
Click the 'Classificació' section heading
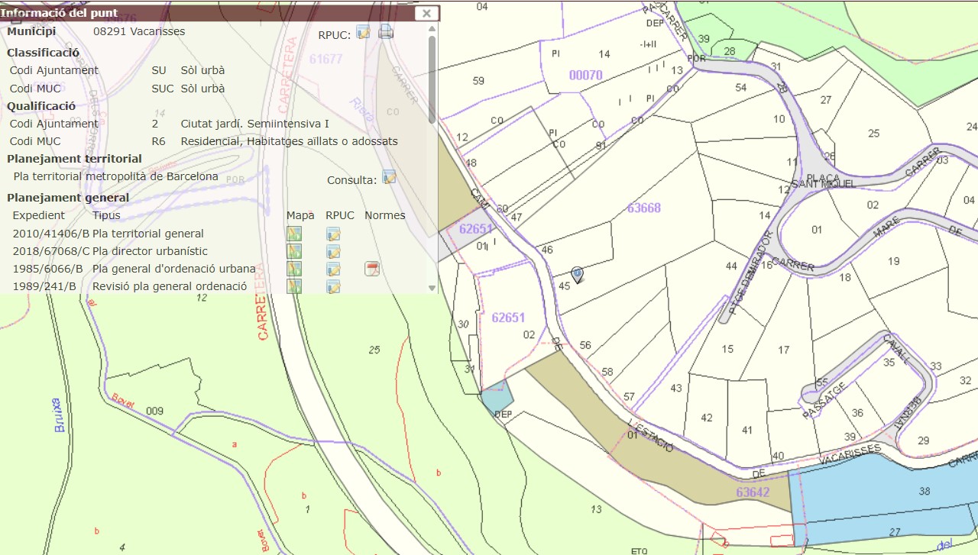[x=43, y=53]
